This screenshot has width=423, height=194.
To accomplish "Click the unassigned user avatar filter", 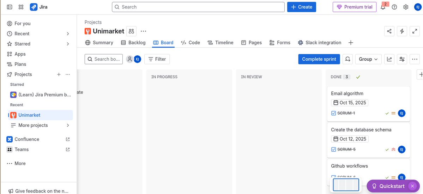I will point(130,59).
